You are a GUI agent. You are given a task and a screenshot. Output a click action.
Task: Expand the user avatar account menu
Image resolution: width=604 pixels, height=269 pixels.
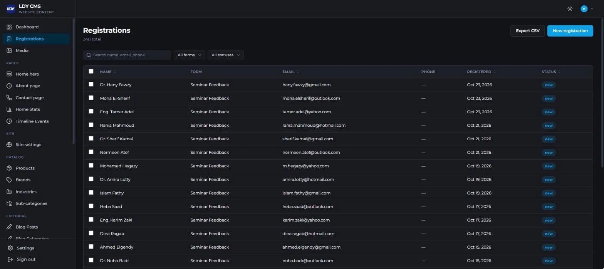click(x=587, y=9)
